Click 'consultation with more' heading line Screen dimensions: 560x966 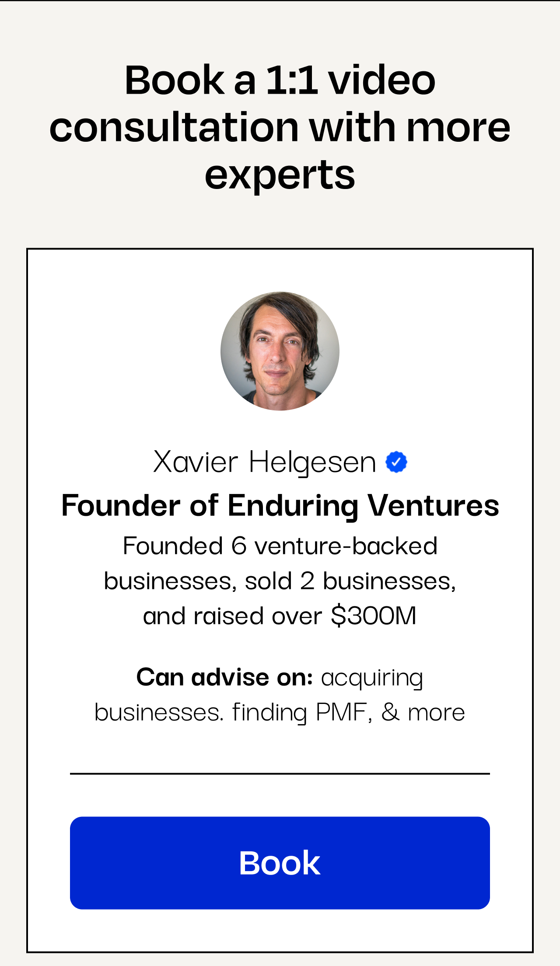click(280, 127)
